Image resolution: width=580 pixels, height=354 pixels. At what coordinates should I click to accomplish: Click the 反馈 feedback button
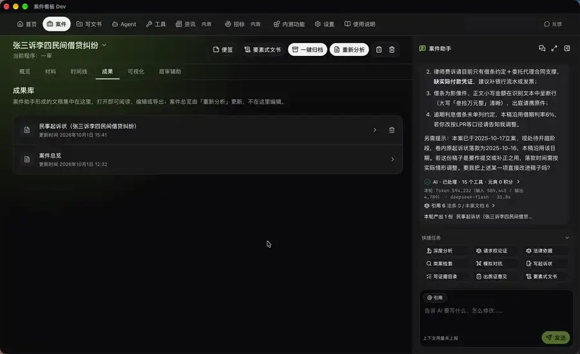[x=553, y=24]
